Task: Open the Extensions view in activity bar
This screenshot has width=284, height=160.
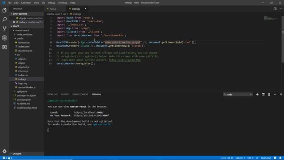Action: coord(4,47)
